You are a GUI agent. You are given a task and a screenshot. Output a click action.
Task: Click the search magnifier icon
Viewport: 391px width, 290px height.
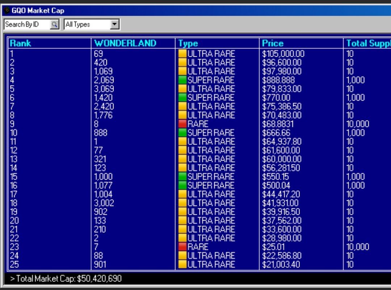[54, 24]
